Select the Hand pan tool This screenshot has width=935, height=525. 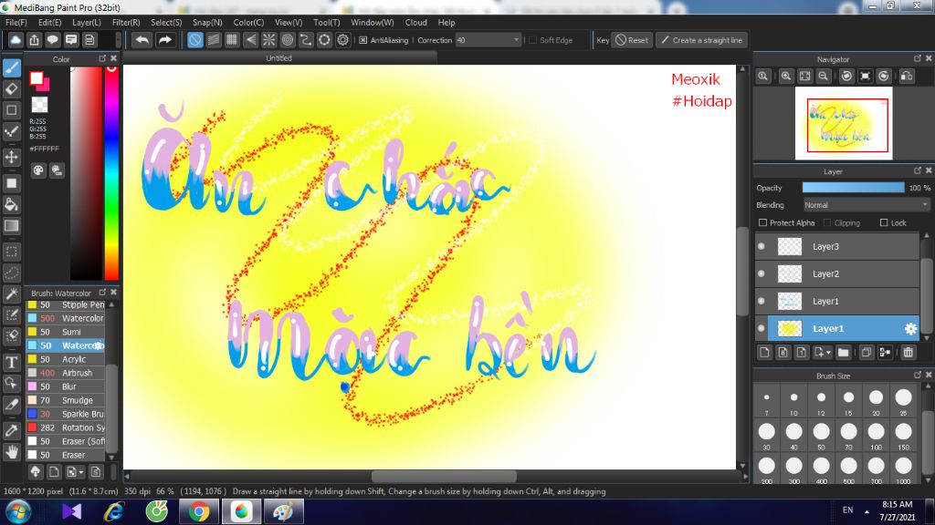click(x=11, y=452)
